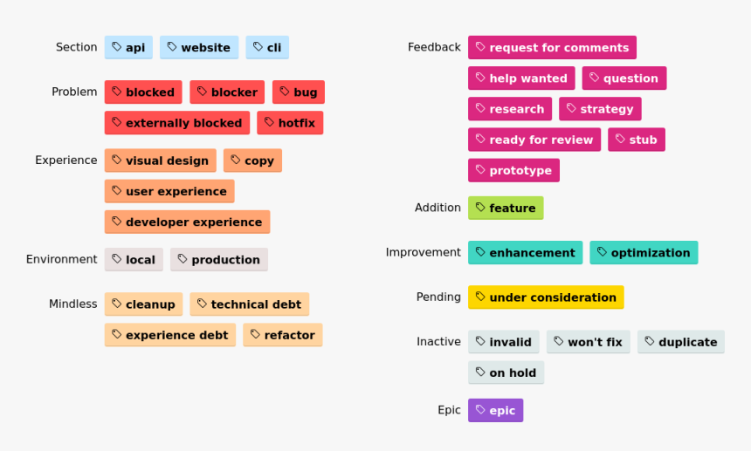Click the tag icon on the stub label
751x451 pixels.
(620, 139)
